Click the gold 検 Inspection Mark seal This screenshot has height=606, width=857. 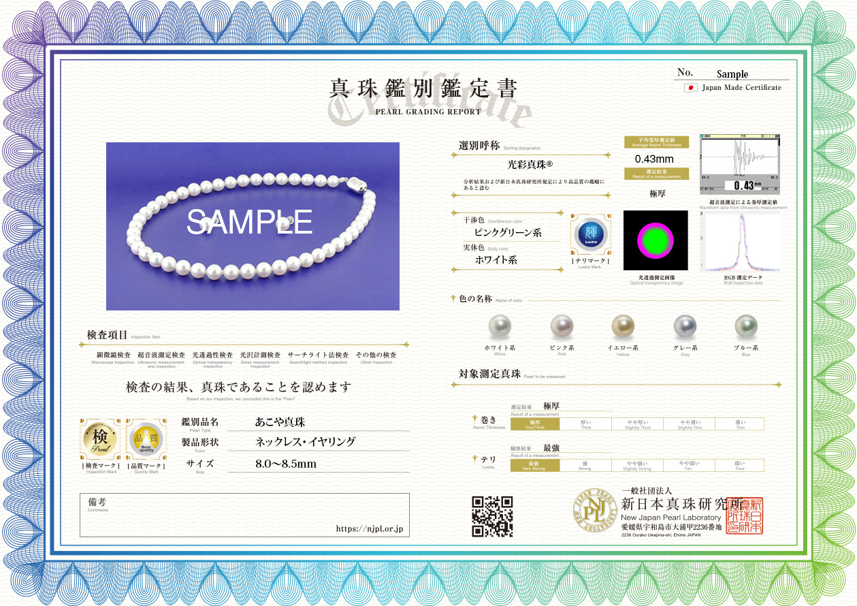pos(100,439)
